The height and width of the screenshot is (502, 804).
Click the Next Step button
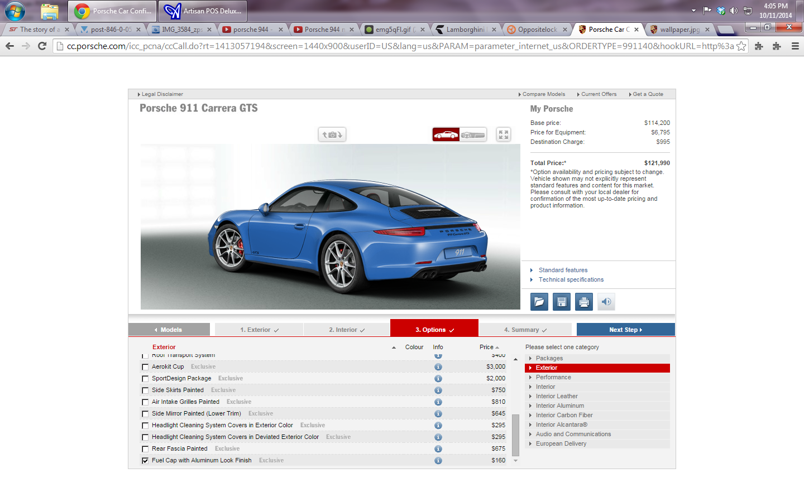tap(626, 330)
